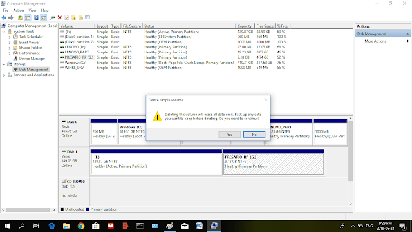This screenshot has width=412, height=232.
Task: Click Disk 0 label in graphical view
Action: pos(72,122)
